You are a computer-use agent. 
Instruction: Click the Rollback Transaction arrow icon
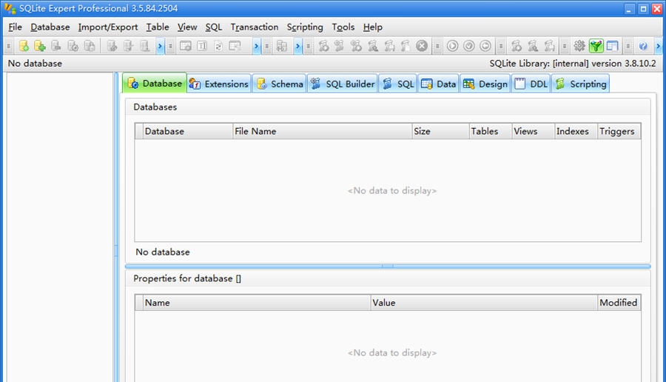(485, 46)
